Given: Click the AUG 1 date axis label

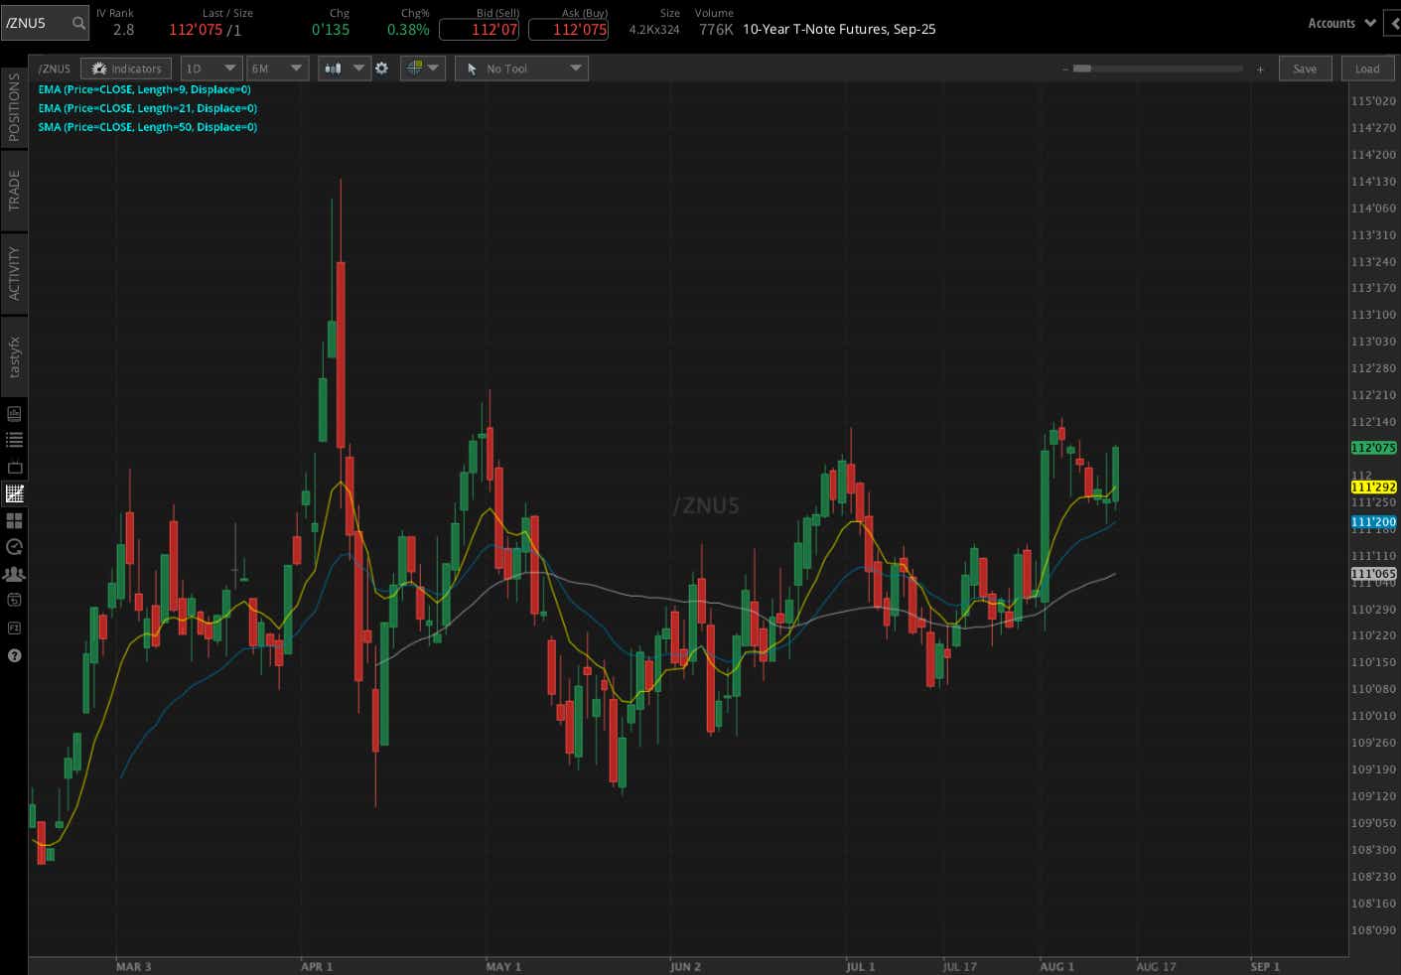Looking at the screenshot, I should pos(1056,966).
